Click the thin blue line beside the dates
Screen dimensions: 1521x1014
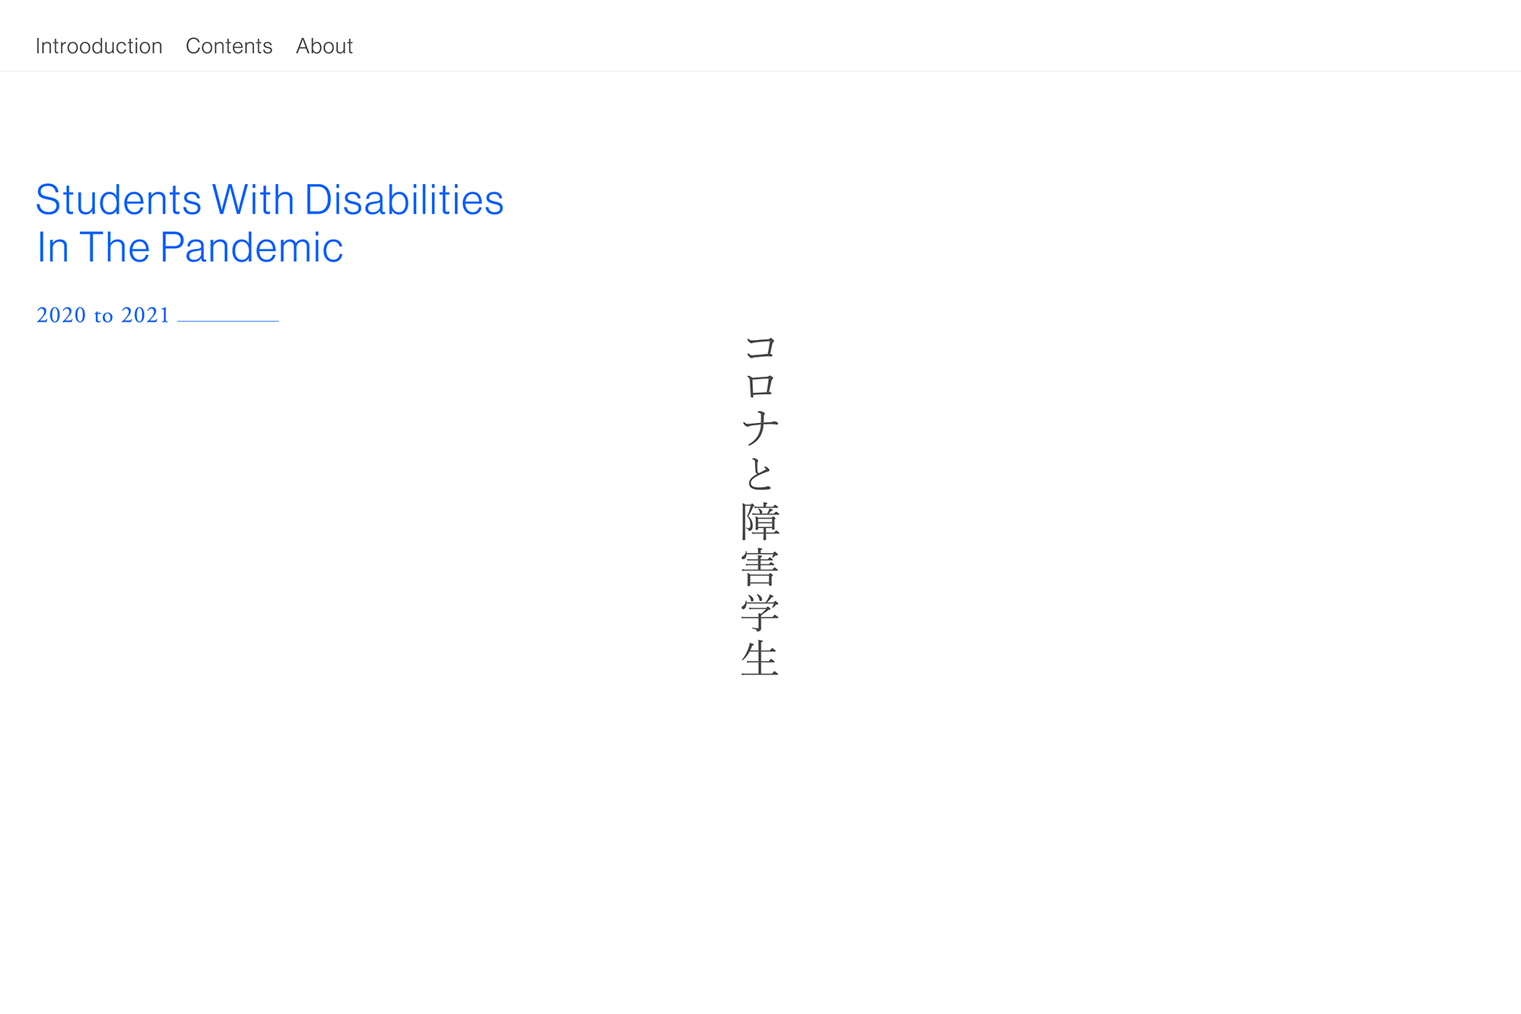pyautogui.click(x=228, y=321)
